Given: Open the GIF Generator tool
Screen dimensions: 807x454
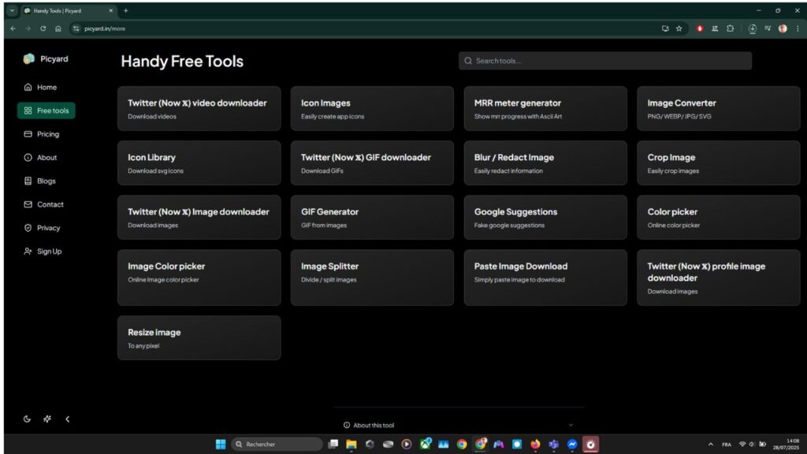Looking at the screenshot, I should pyautogui.click(x=372, y=218).
